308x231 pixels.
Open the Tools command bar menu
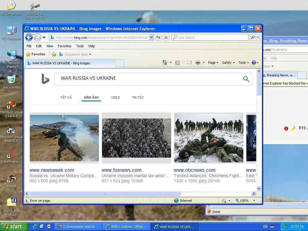click(244, 63)
